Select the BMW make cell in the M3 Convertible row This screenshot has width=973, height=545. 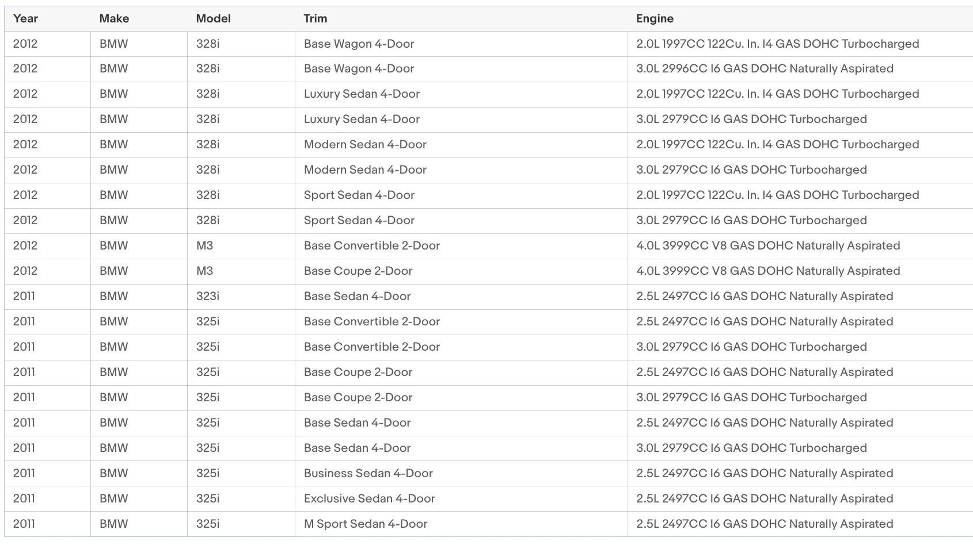(x=139, y=246)
